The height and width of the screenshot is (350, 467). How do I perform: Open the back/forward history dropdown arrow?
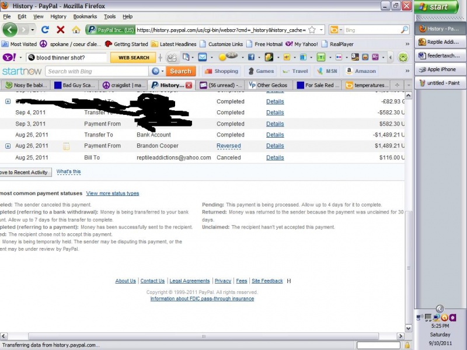tap(33, 30)
